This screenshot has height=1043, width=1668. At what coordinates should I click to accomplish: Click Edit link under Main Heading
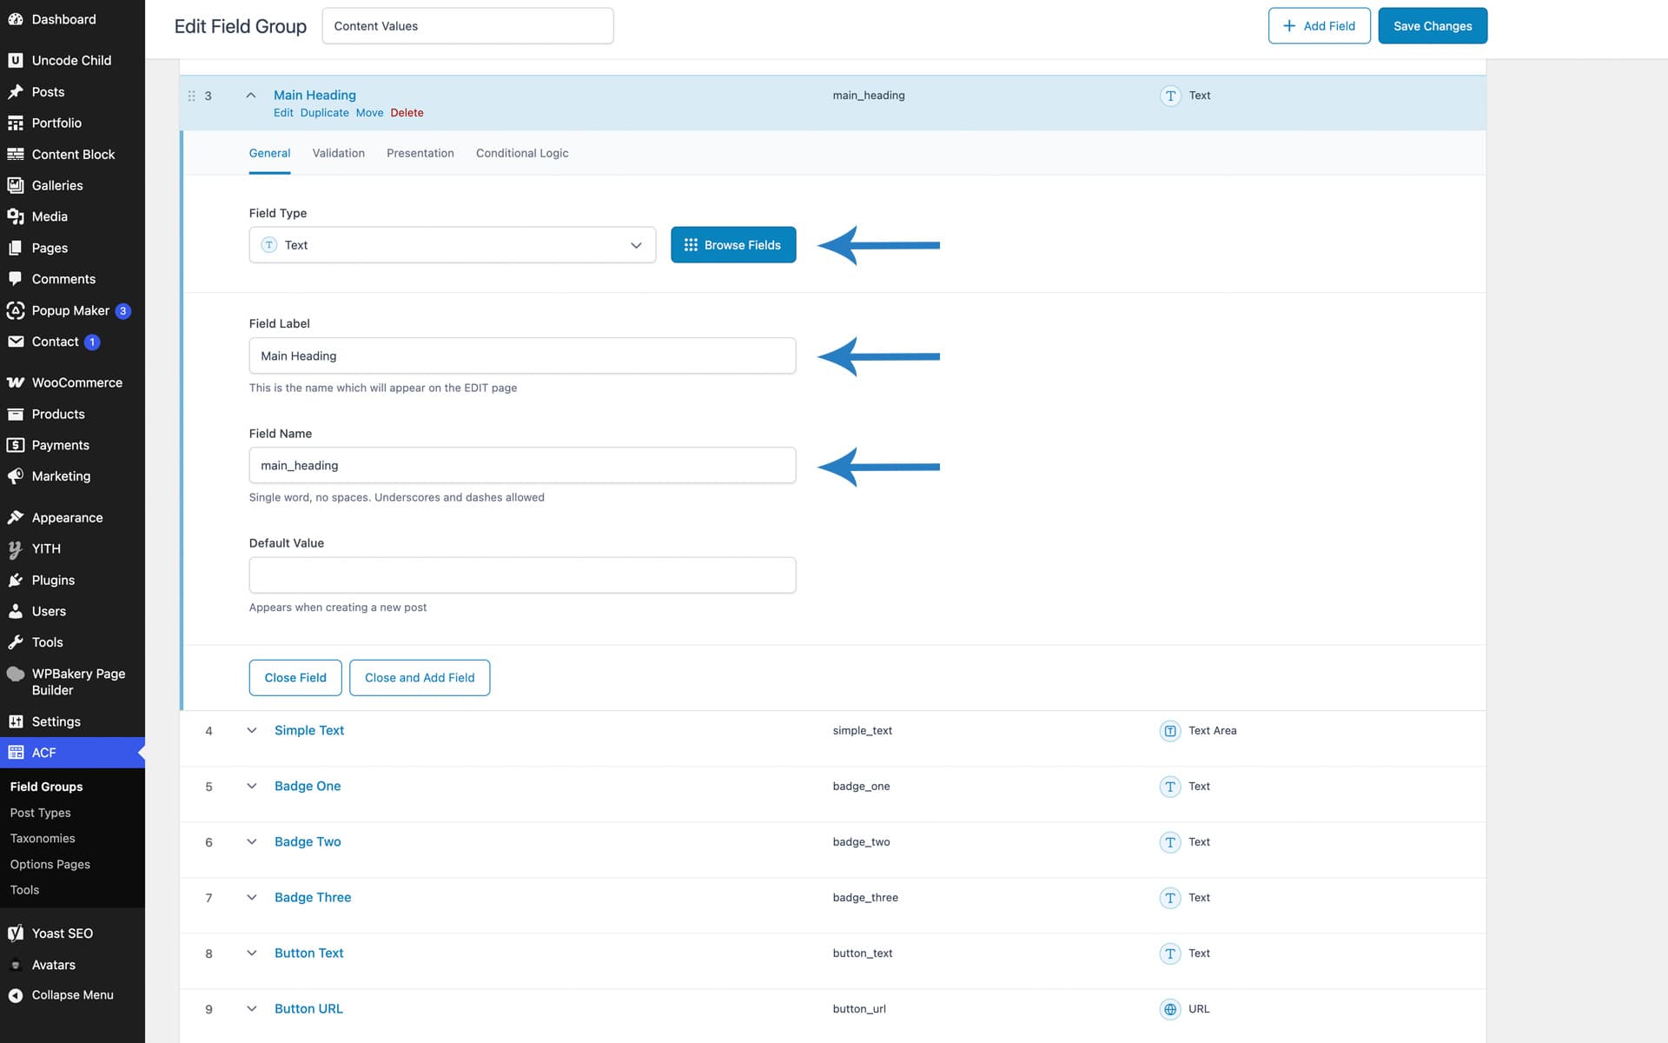pyautogui.click(x=283, y=113)
